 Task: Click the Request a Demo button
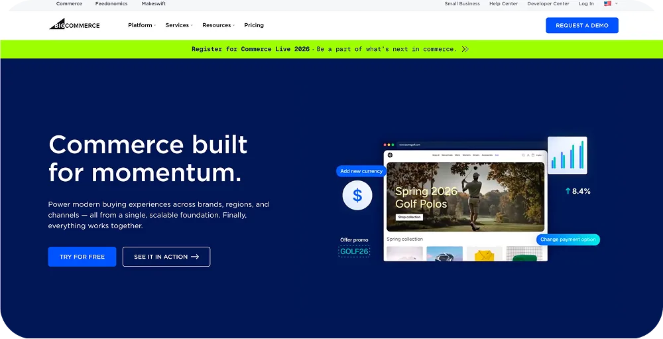pyautogui.click(x=582, y=25)
